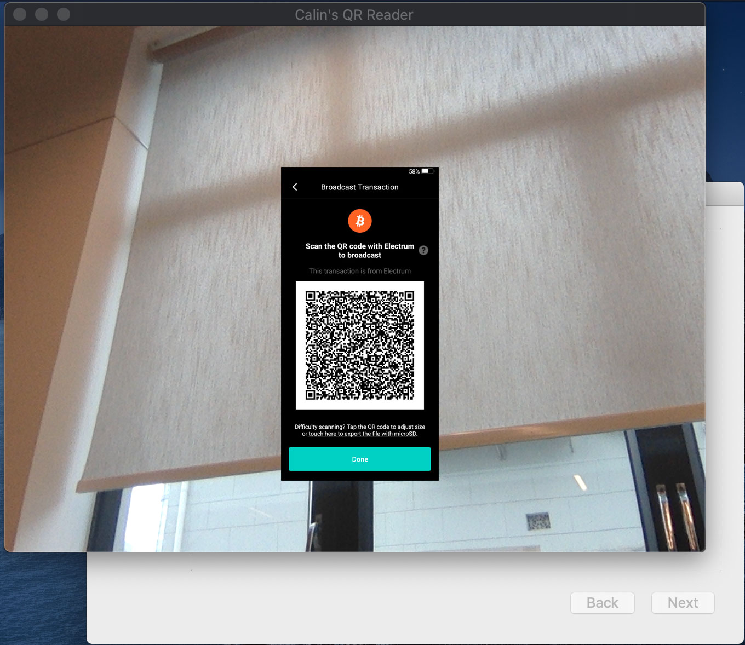Click the 'Scan the QR code with Electrum' heading
The height and width of the screenshot is (645, 745).
coord(359,251)
